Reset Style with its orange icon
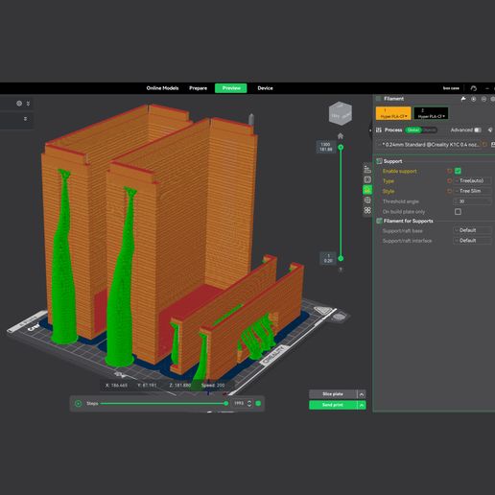 point(449,191)
